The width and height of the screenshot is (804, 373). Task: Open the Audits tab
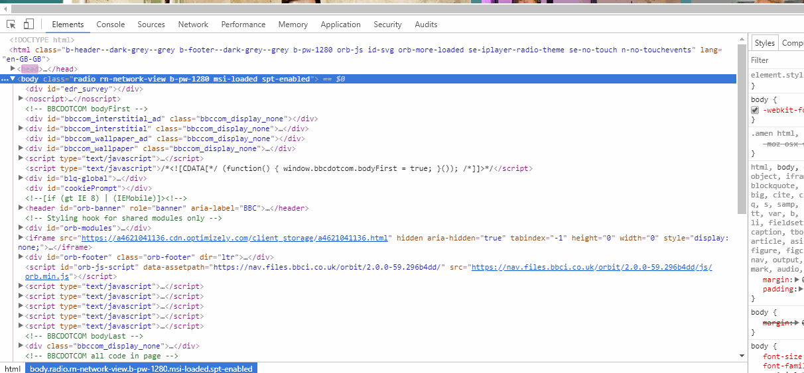coord(426,25)
